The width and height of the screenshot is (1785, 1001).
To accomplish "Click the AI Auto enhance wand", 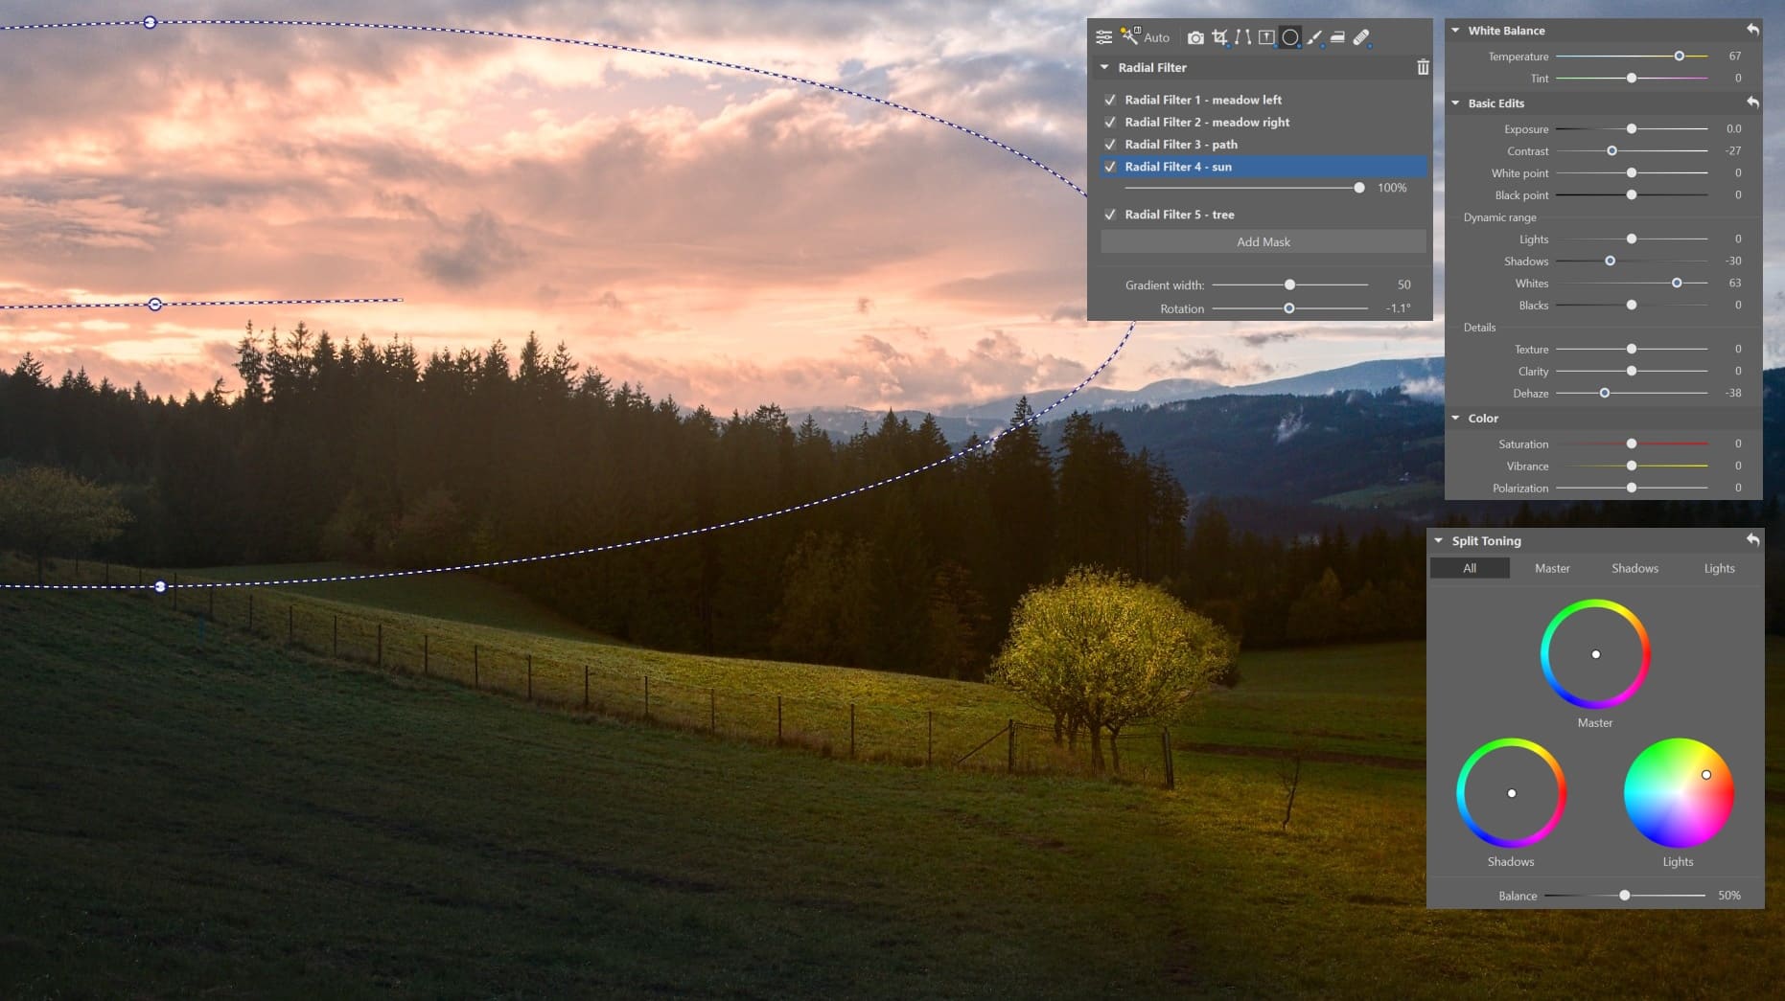I will coord(1130,37).
